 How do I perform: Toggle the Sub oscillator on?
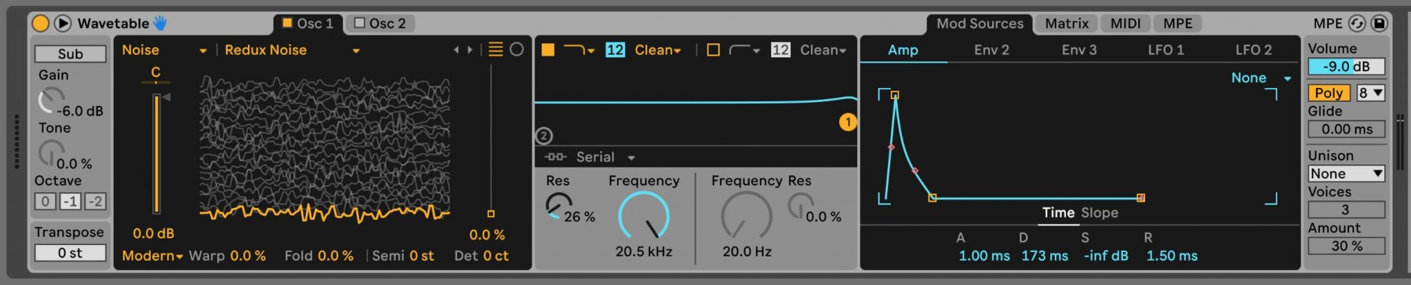70,54
